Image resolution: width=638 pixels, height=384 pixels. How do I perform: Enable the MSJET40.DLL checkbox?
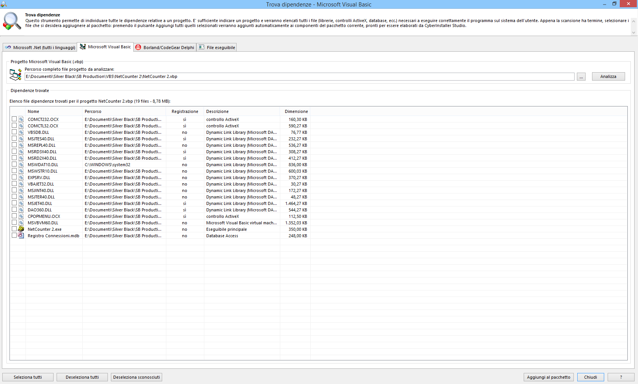(x=14, y=203)
